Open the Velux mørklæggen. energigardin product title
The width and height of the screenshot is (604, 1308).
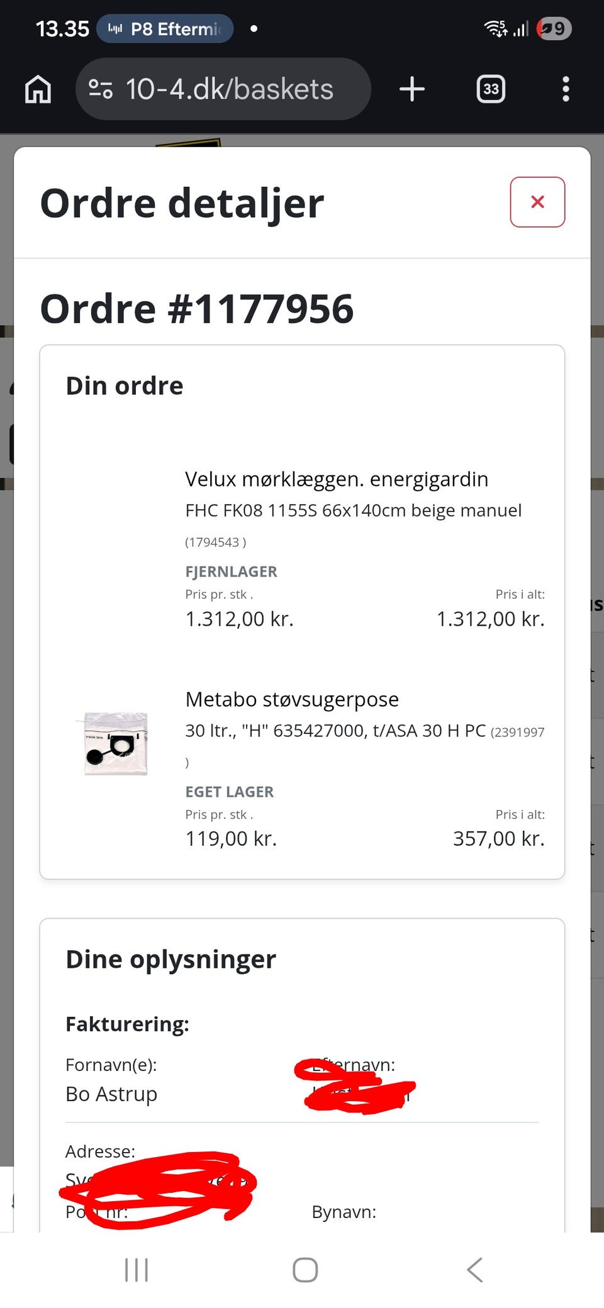pos(337,479)
